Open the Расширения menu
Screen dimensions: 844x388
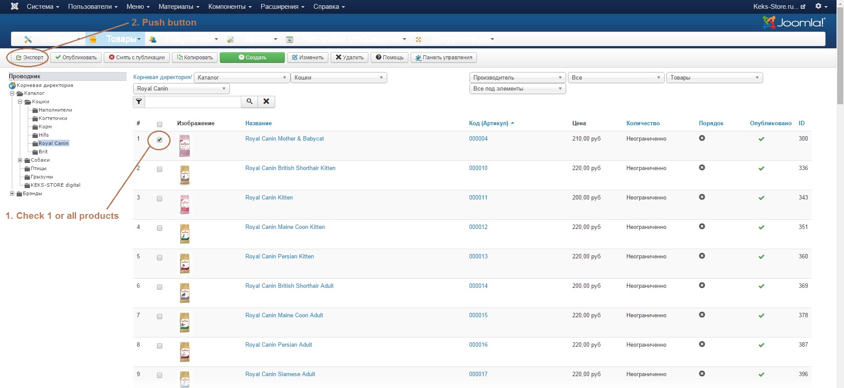[x=282, y=7]
